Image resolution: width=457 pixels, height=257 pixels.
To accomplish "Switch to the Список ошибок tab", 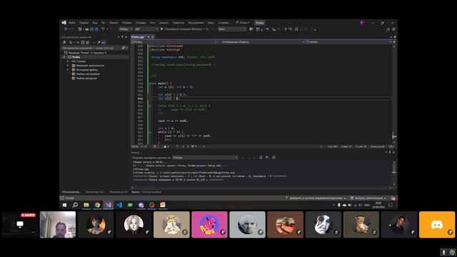I will (151, 192).
